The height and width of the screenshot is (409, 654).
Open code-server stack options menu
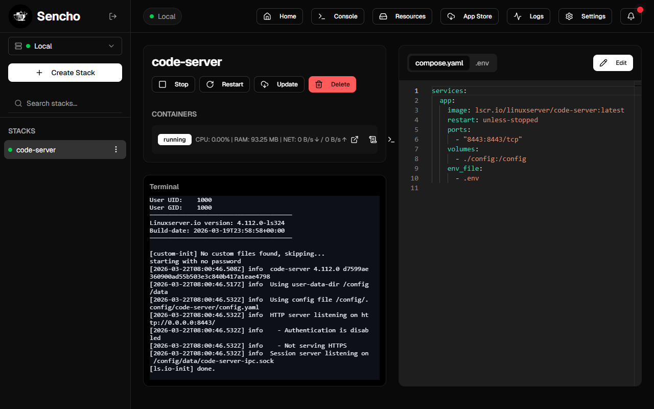coord(116,149)
